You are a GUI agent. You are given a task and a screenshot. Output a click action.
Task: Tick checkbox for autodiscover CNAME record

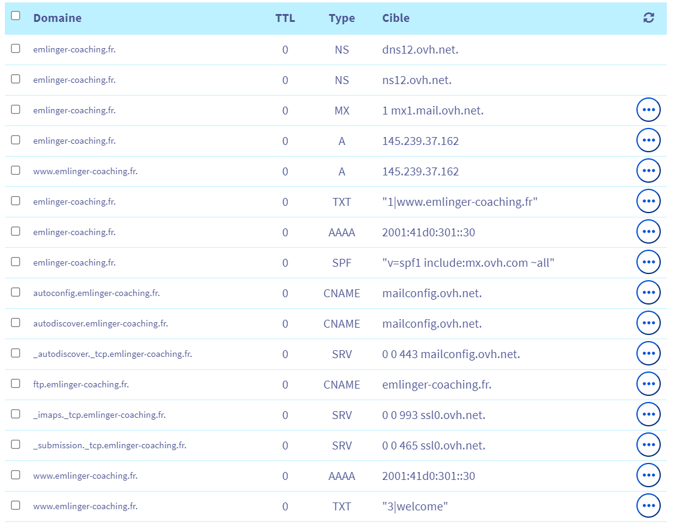[x=16, y=323]
